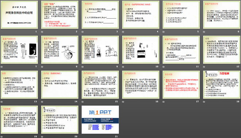
Task: Select slide 10 thumbnail
Action: pyautogui.click(x=141, y=50)
